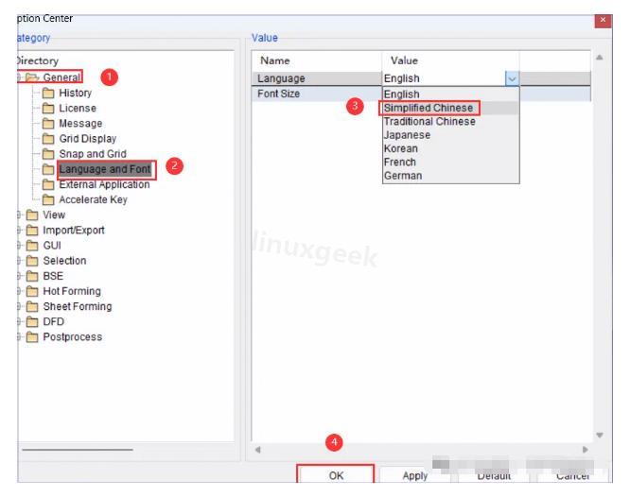Select the Language and Font tree item
This screenshot has width=630, height=497.
click(x=105, y=169)
